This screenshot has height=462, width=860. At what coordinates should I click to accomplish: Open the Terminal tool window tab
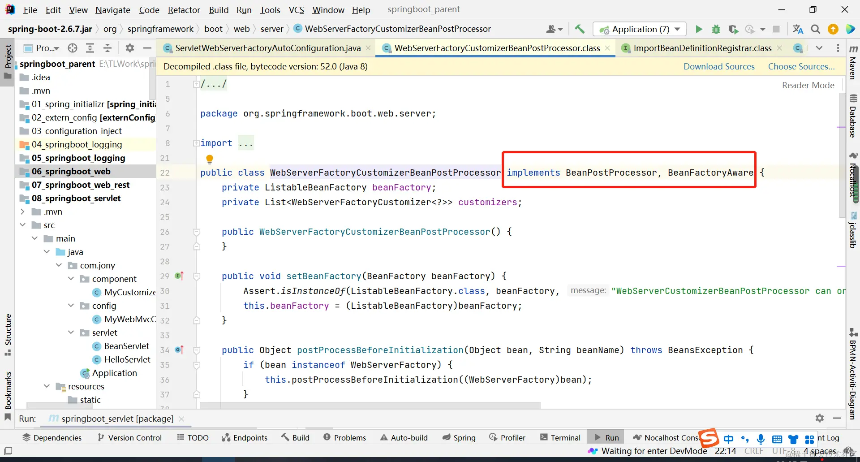pyautogui.click(x=560, y=438)
